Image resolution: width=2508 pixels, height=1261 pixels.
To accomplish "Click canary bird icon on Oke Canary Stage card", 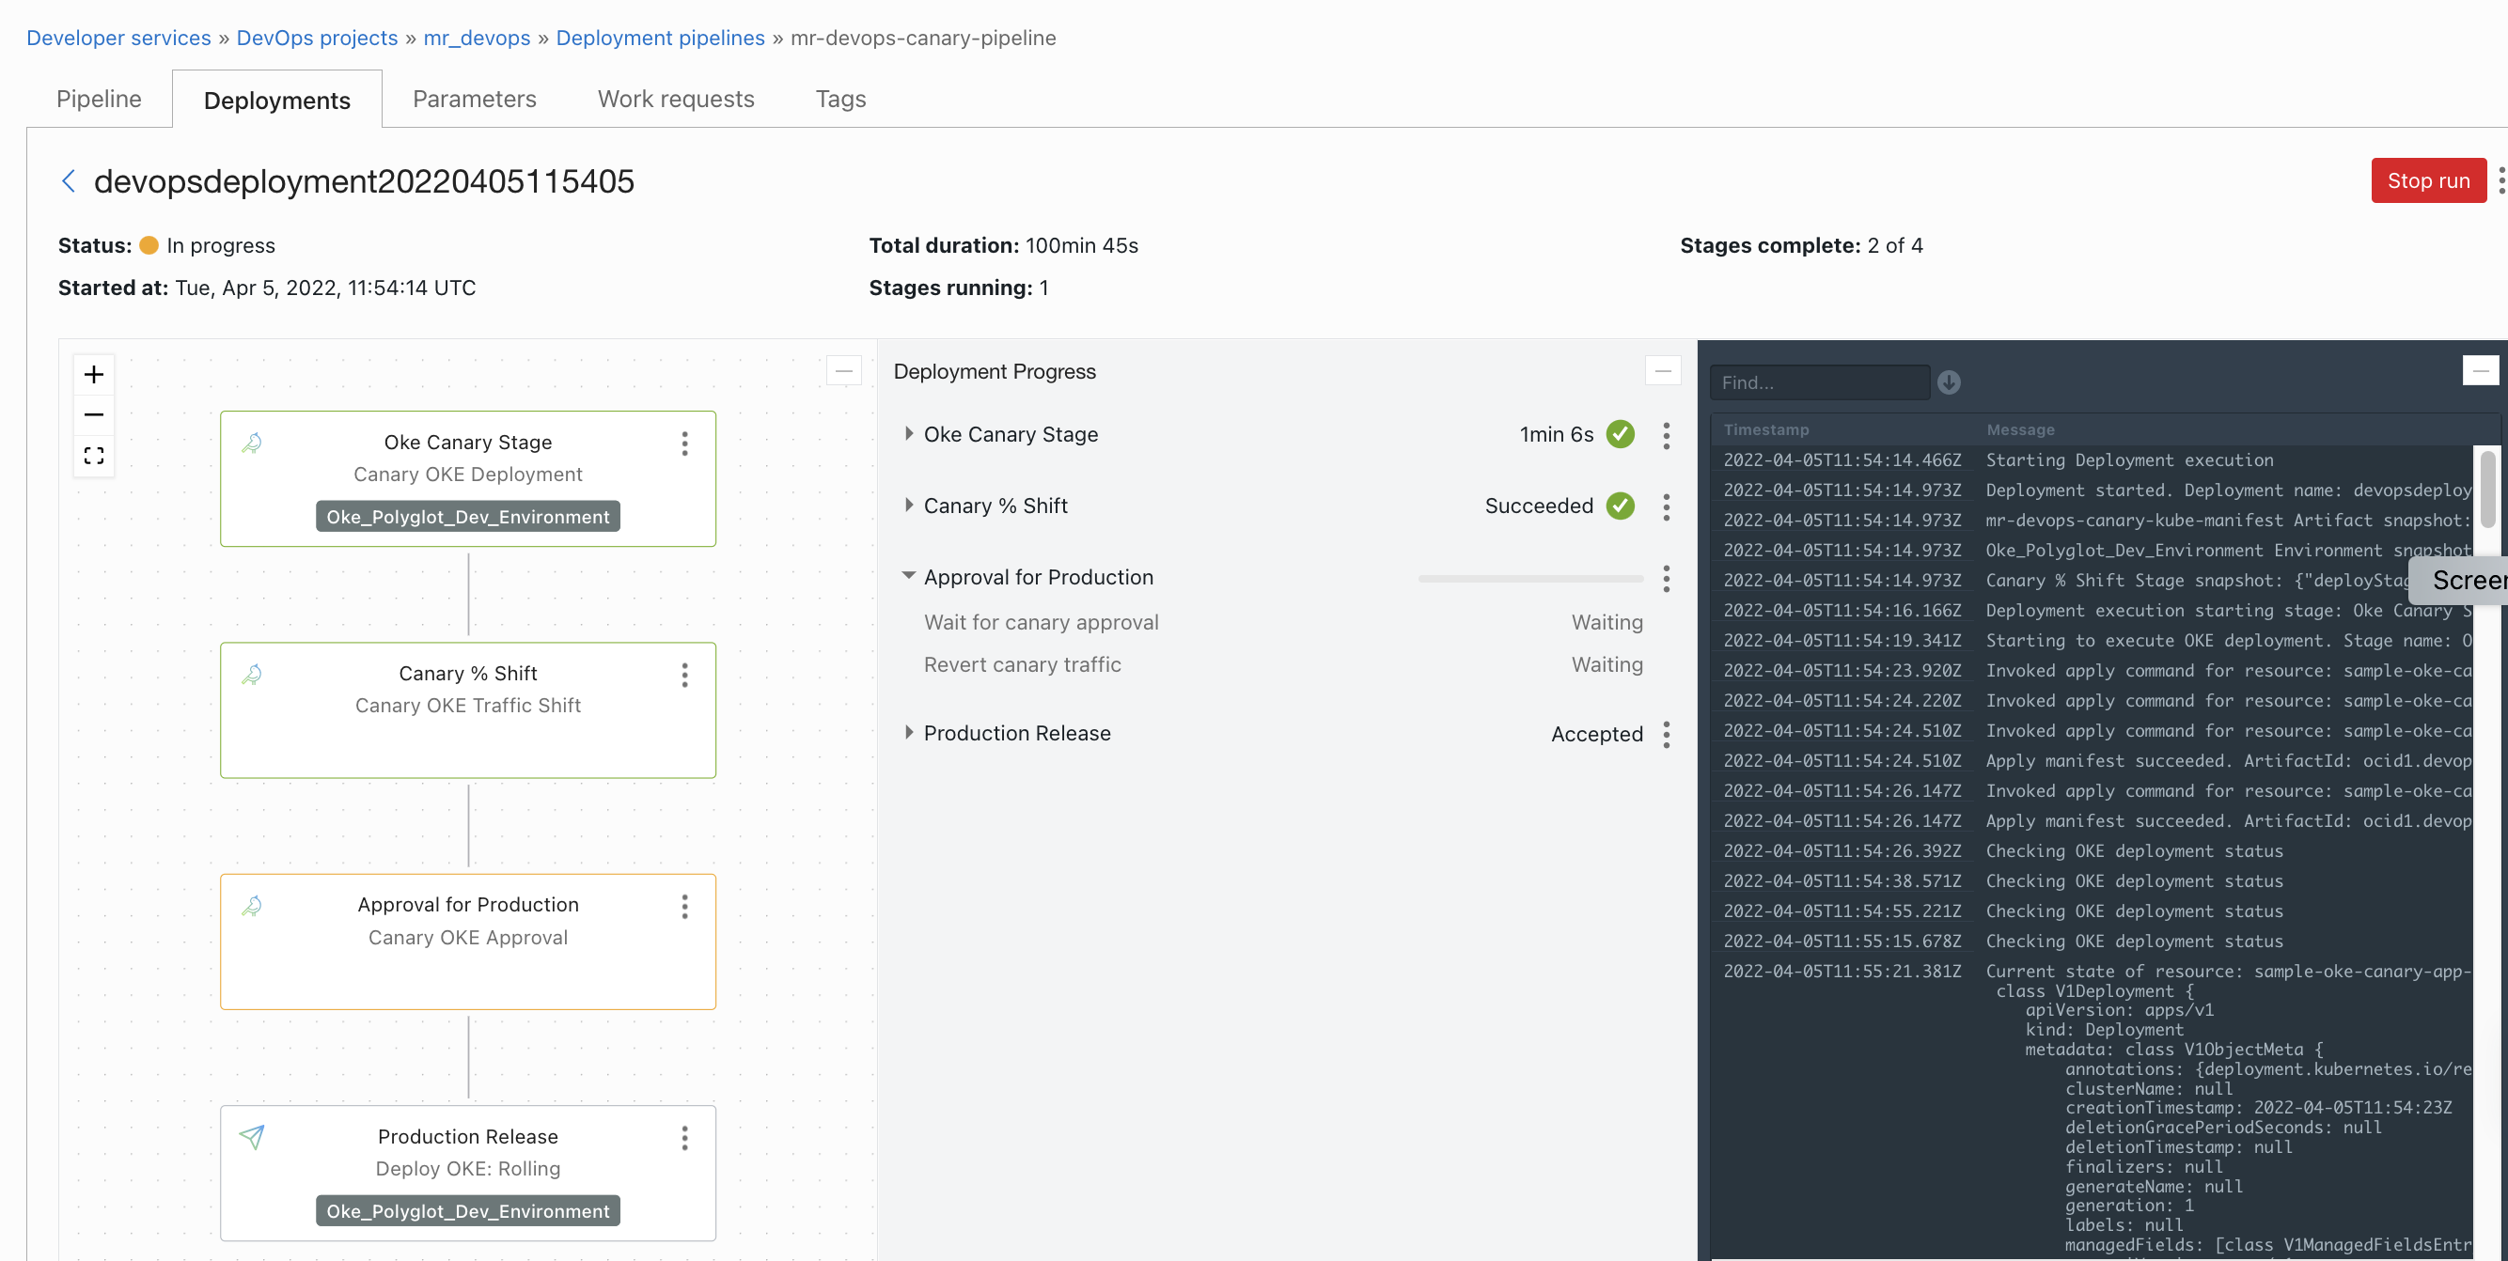I will point(252,443).
